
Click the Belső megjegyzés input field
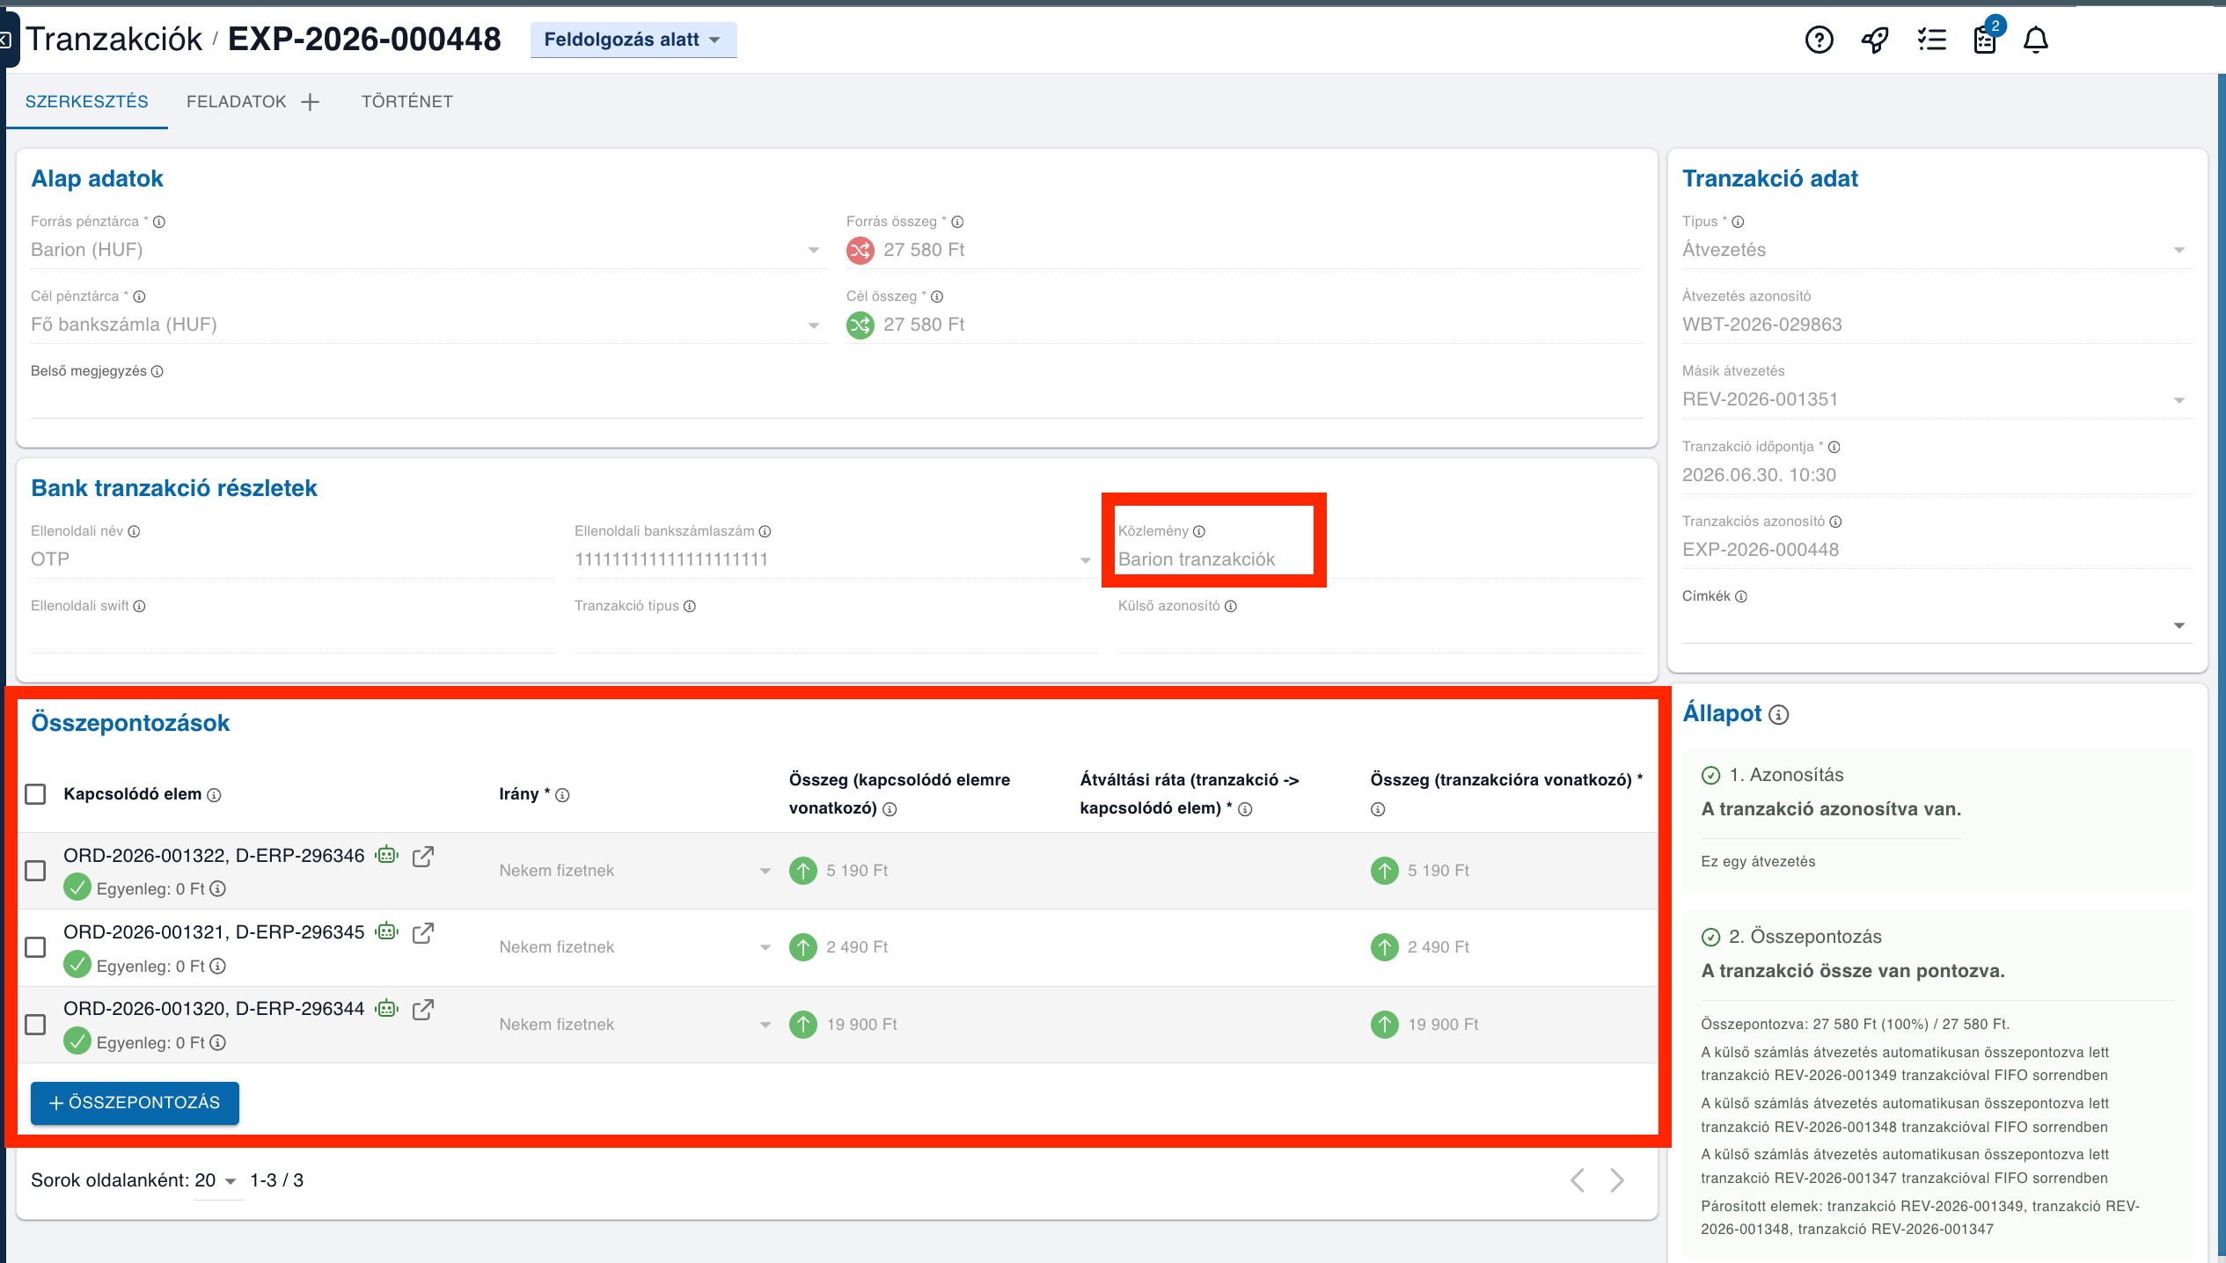pos(837,401)
